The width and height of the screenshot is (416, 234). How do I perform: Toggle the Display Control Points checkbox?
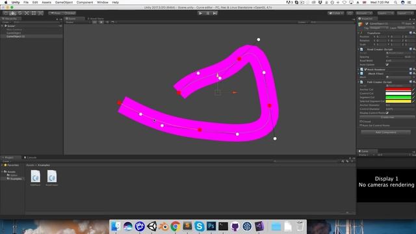coord(387,112)
